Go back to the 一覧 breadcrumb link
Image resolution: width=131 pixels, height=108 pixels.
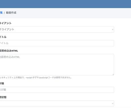(1, 13)
